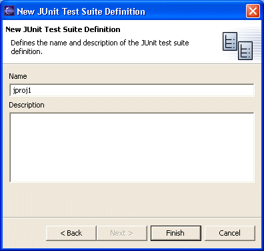264x251 pixels.
Task: Click the Description label
Action: pyautogui.click(x=27, y=105)
